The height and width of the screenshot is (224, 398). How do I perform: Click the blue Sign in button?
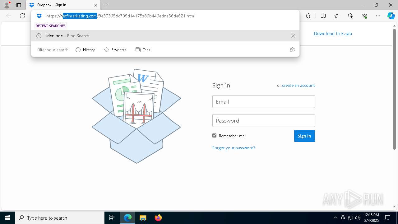coord(304,136)
